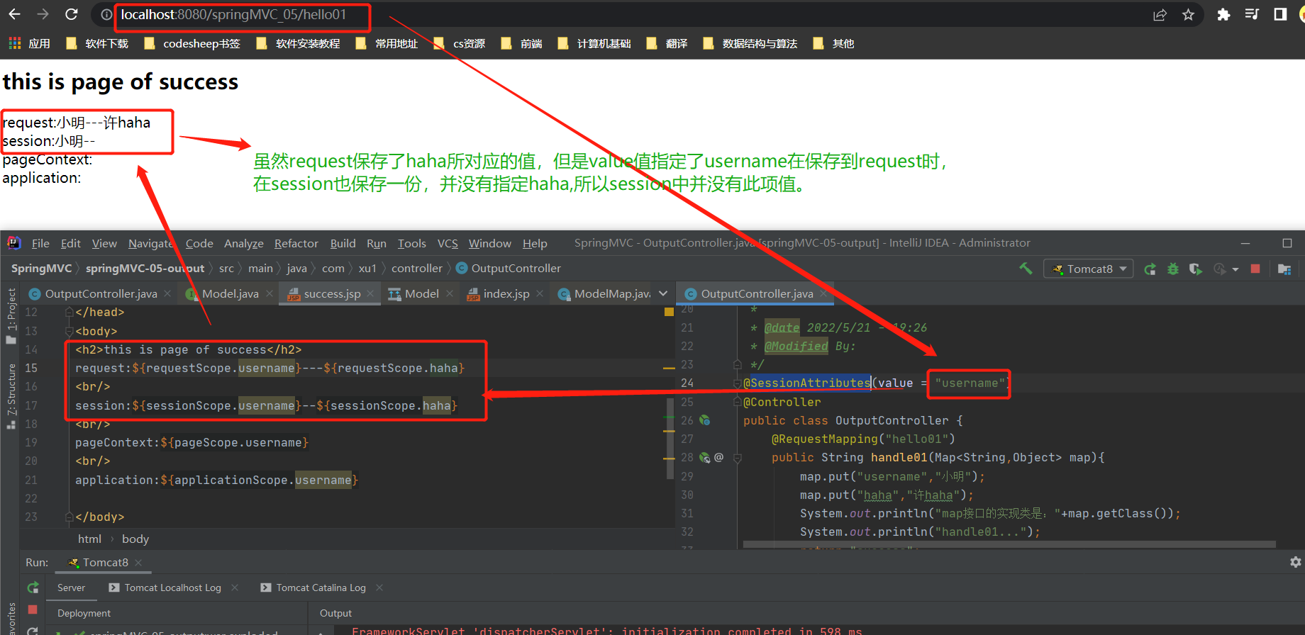
Task: Share this page from the address bar
Action: (1160, 15)
